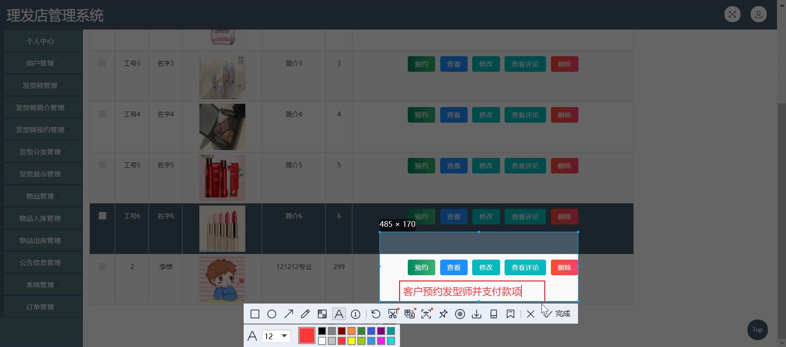This screenshot has width=786, height=347.
Task: Select the mosaic blur tool
Action: [322, 314]
